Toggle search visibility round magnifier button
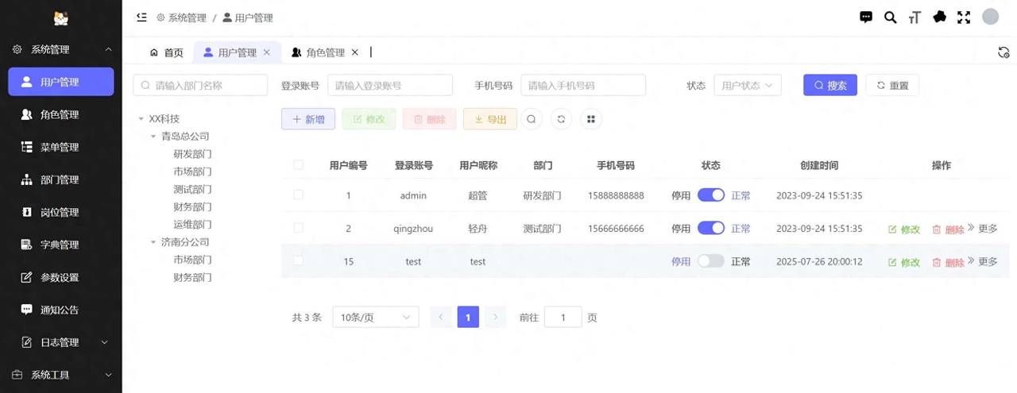Screen dimensions: 1017x393 point(532,119)
